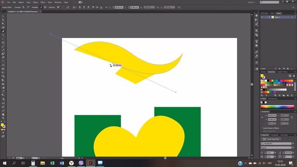Image resolution: width=297 pixels, height=167 pixels.
Task: Open the Arrange Documents dropdown
Action: pyautogui.click(x=80, y=2)
